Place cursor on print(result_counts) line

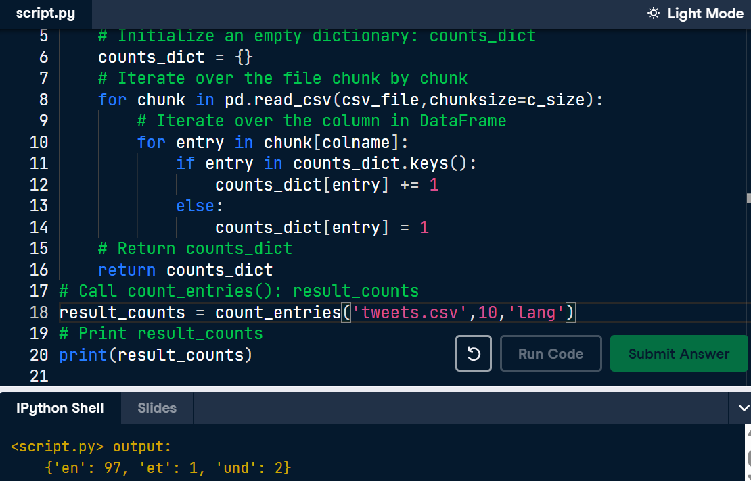(156, 355)
